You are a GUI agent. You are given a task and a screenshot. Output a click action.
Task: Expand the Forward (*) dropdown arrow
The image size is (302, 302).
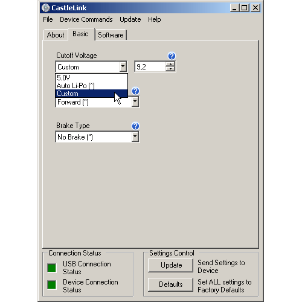click(x=135, y=101)
